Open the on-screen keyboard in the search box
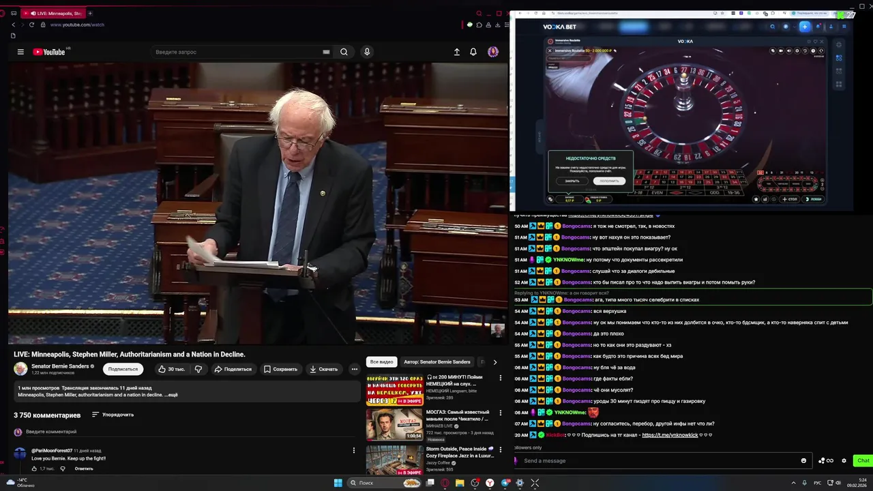 click(326, 52)
